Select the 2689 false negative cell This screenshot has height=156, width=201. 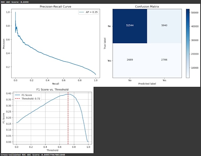[130, 60]
